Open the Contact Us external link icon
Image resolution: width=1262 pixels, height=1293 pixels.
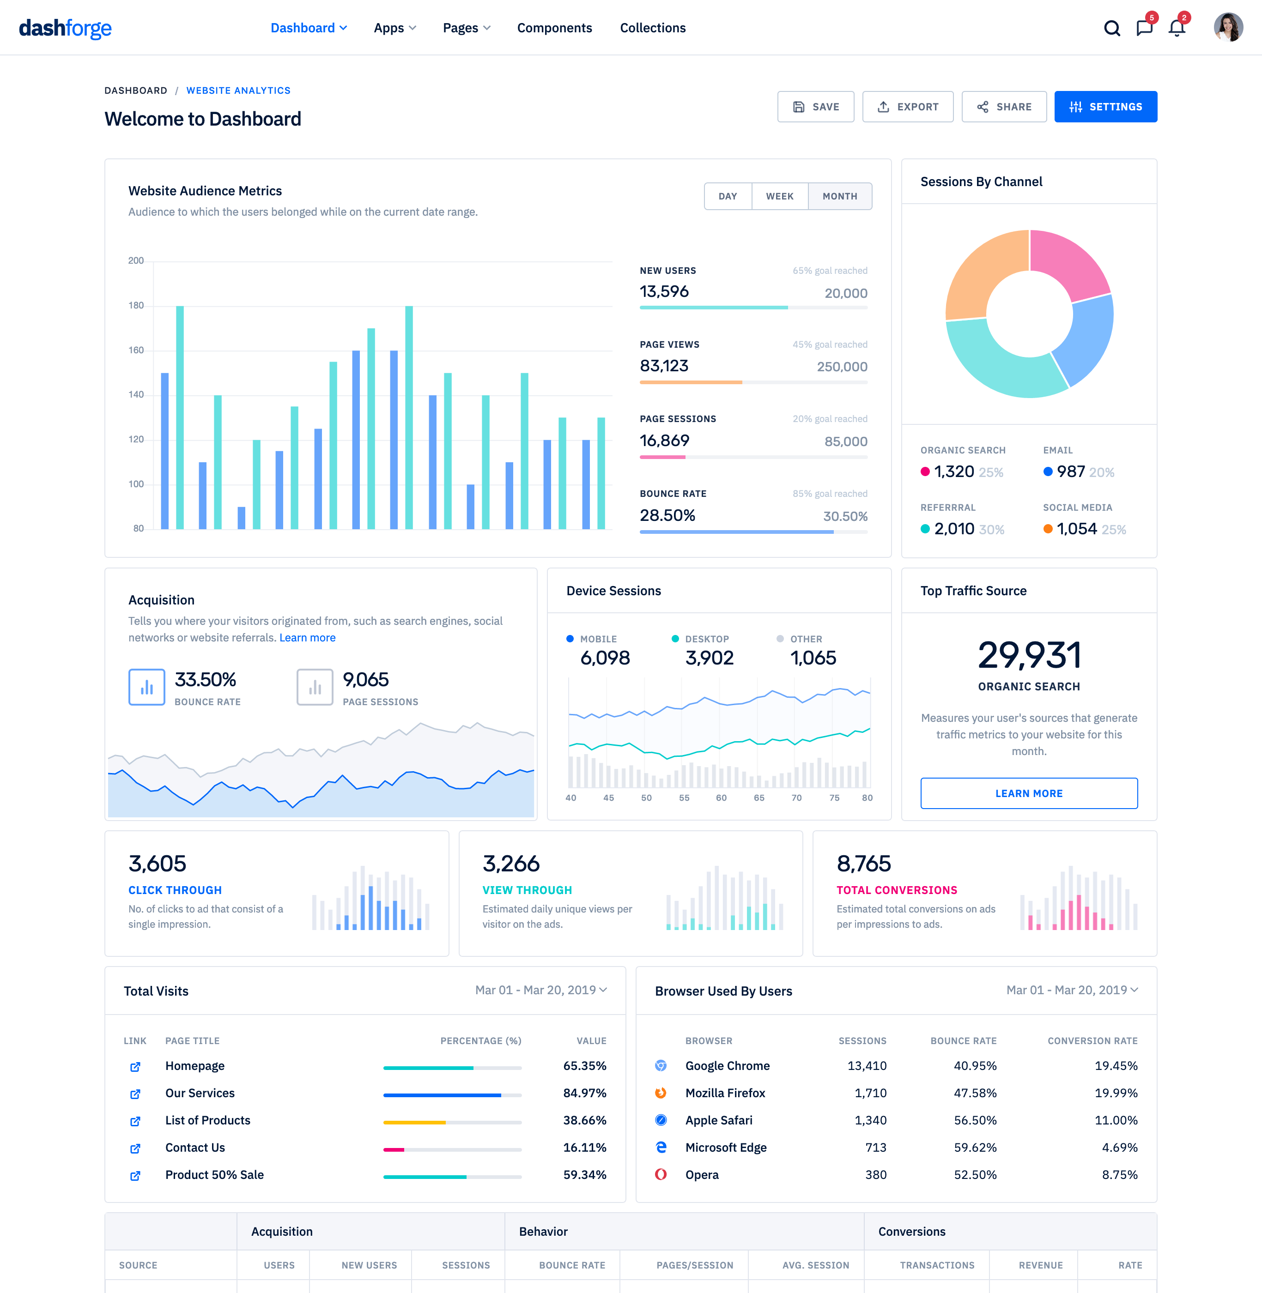click(135, 1148)
